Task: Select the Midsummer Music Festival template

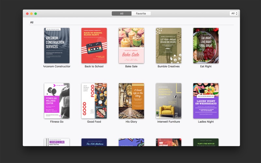Action: [x=57, y=142]
